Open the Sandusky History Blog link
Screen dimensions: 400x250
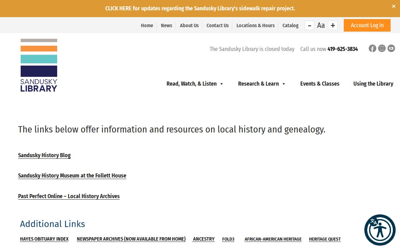click(x=44, y=155)
